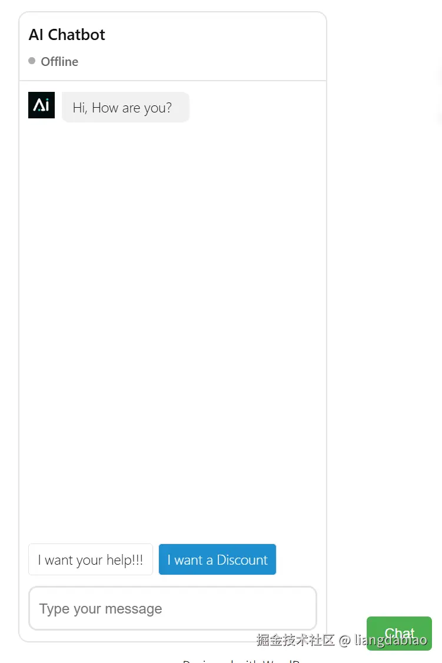
Task: Select the Offline status label
Action: [59, 62]
